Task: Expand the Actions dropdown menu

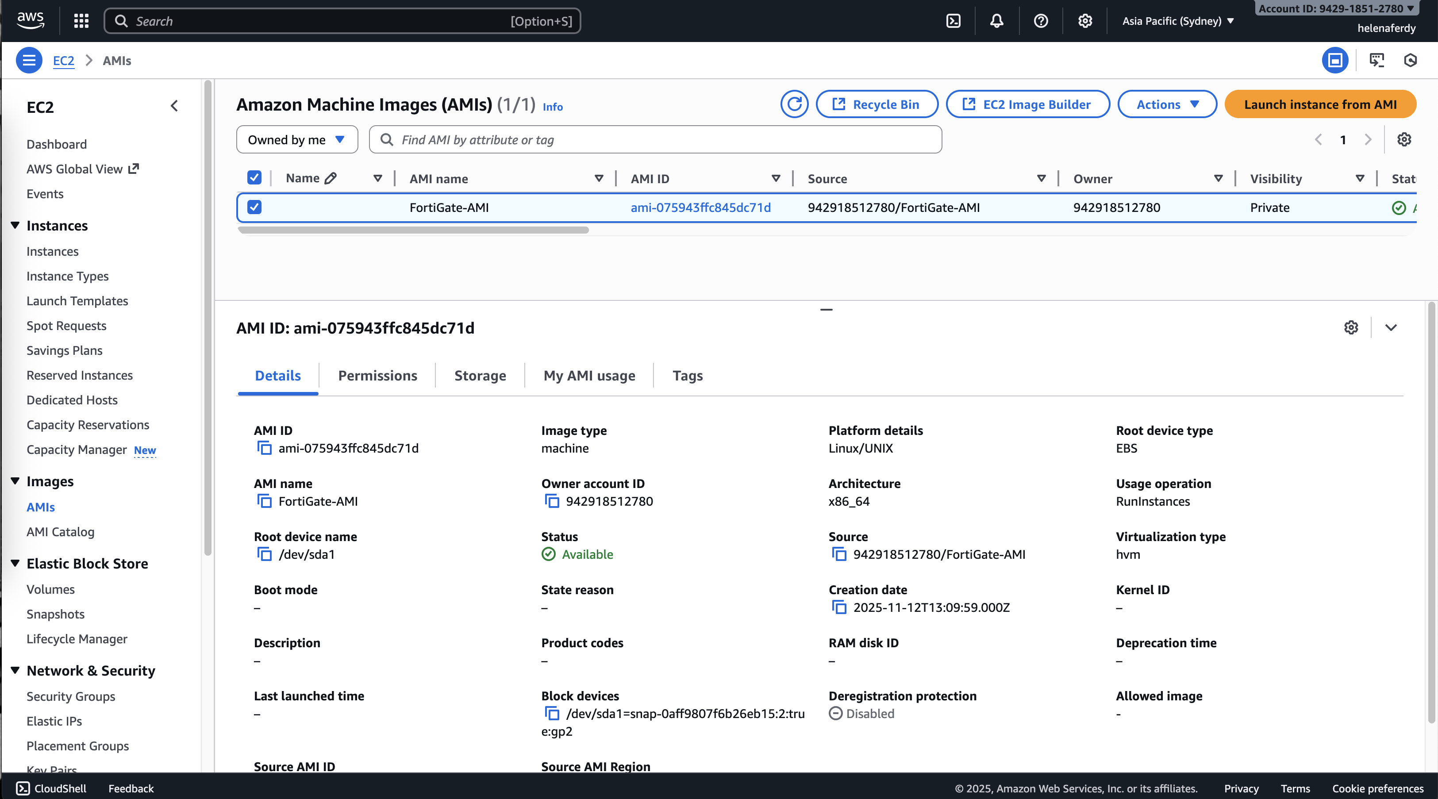Action: click(1167, 104)
